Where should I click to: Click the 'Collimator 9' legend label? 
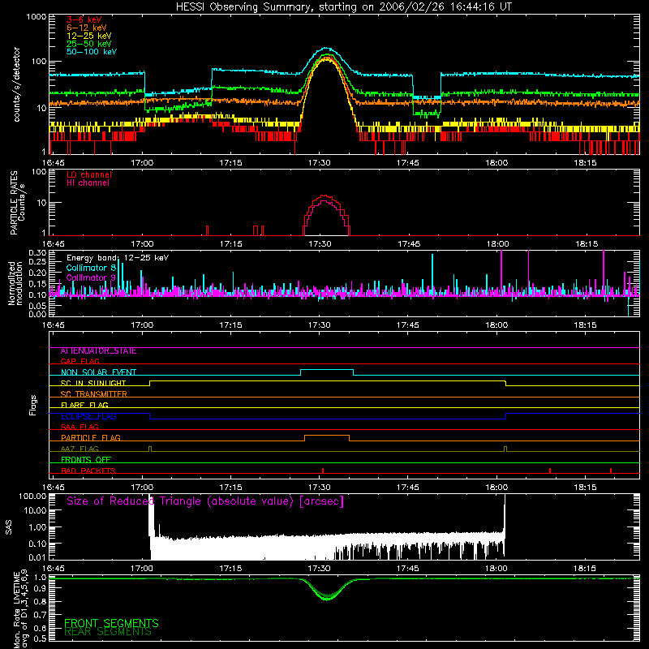91,277
